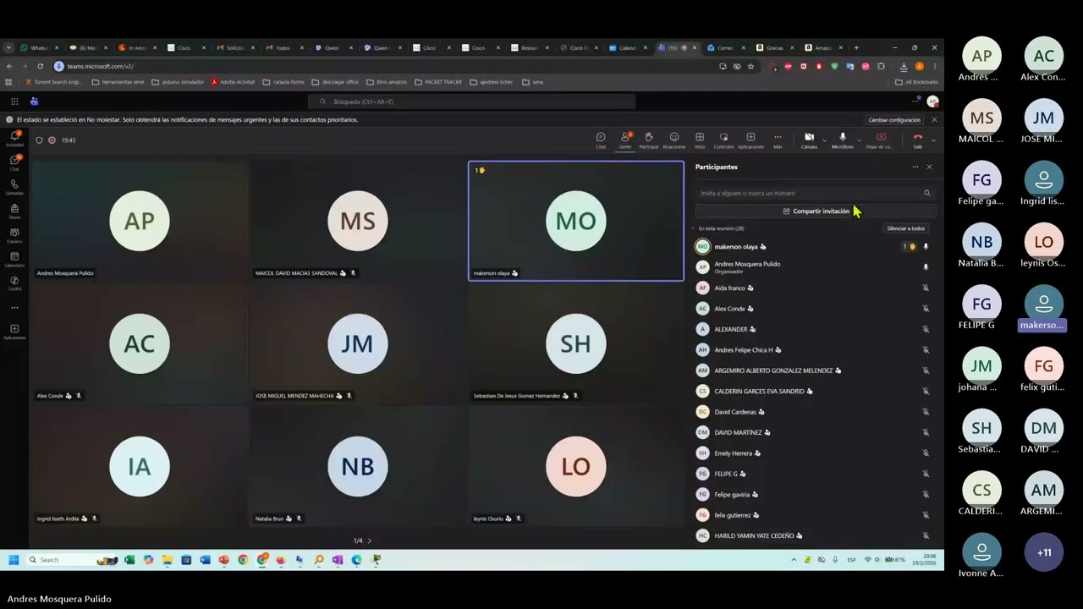This screenshot has height=609, width=1083.
Task: Open the Participantes panel more options ellipsis
Action: [x=915, y=167]
